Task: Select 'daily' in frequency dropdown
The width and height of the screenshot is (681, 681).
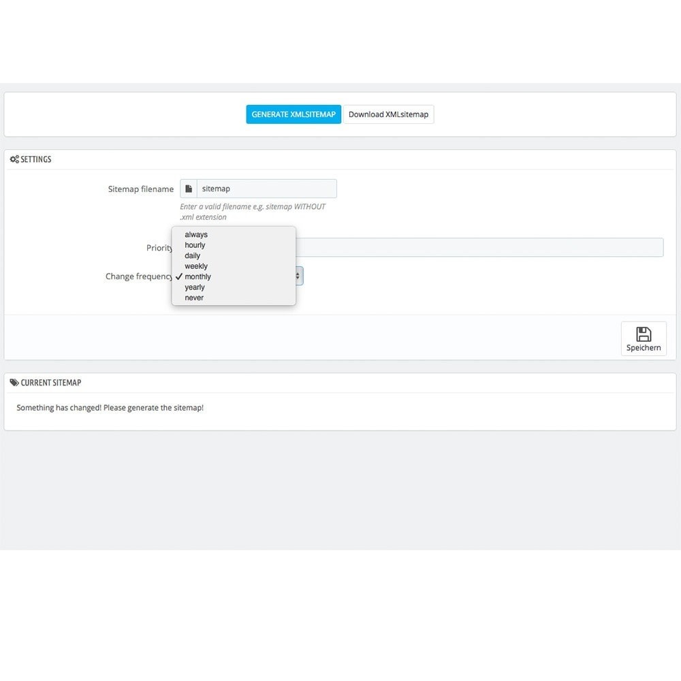Action: [234, 255]
